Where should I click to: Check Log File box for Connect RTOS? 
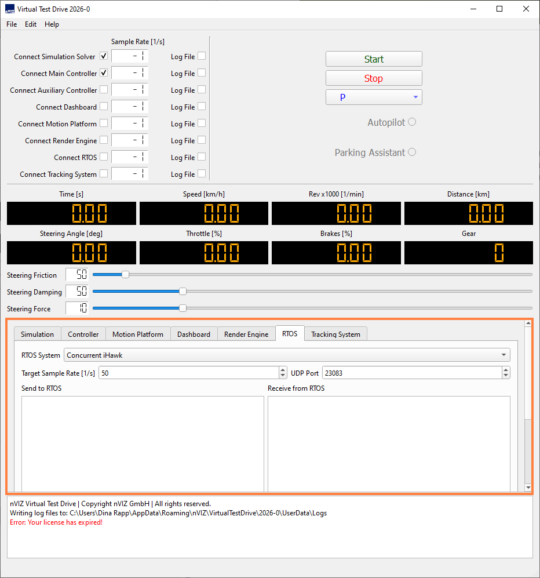click(202, 157)
